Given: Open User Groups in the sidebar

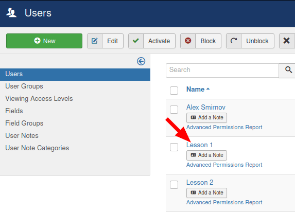Looking at the screenshot, I should (24, 86).
